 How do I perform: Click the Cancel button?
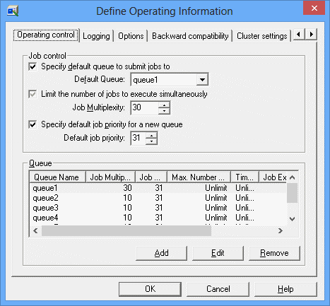click(218, 289)
